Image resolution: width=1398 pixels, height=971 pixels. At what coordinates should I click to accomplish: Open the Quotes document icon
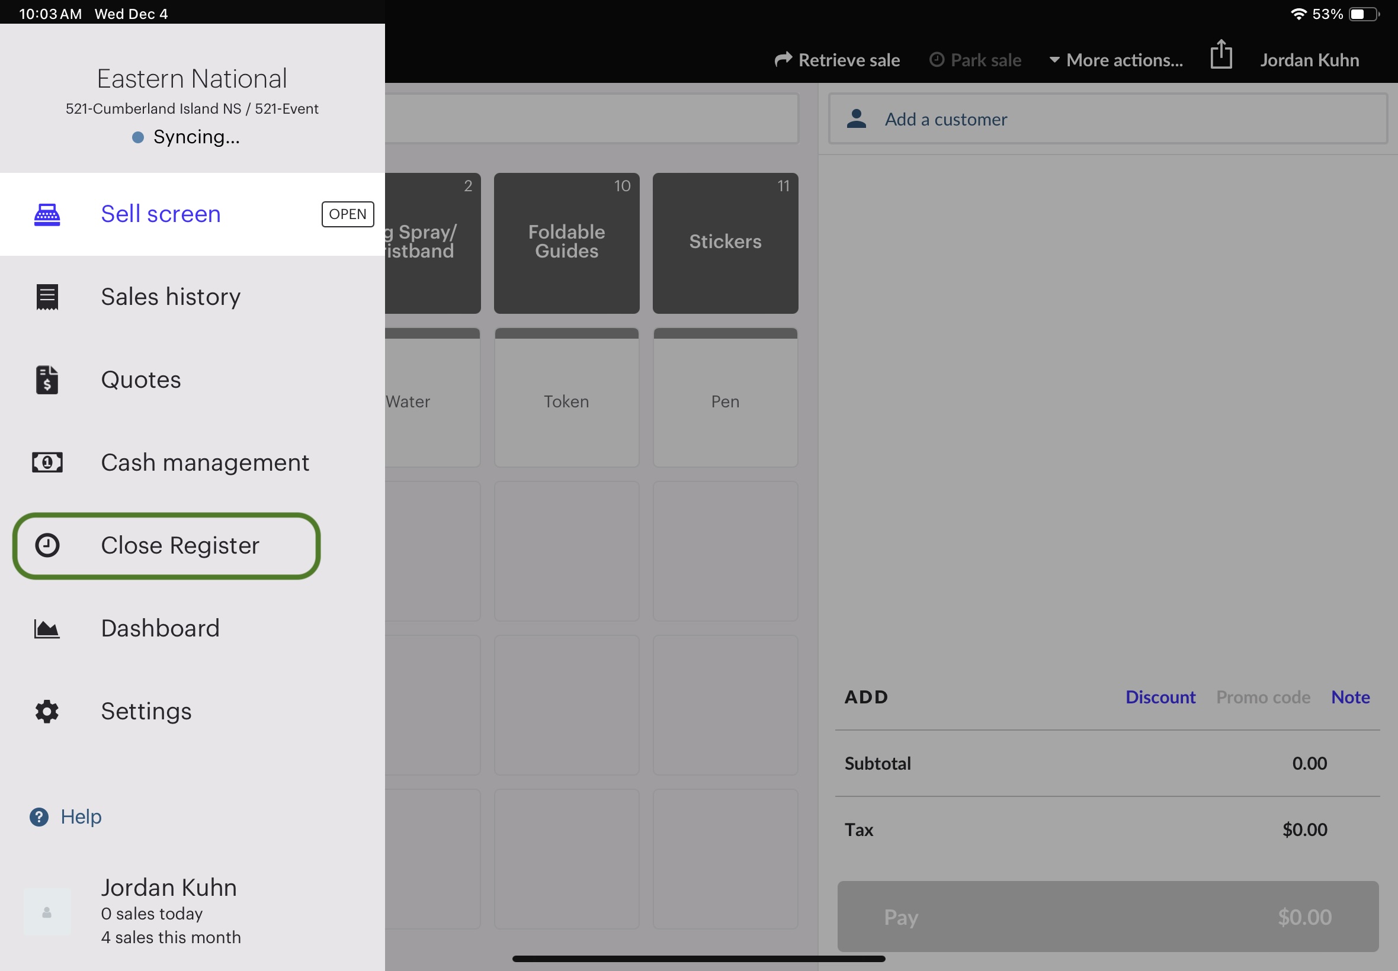pos(47,380)
